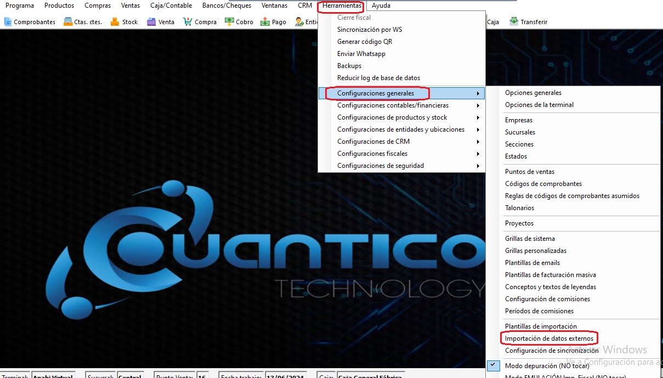Viewport: 663px width, 378px height.
Task: Expand Configuraciones fiscales submenu
Action: (x=372, y=154)
